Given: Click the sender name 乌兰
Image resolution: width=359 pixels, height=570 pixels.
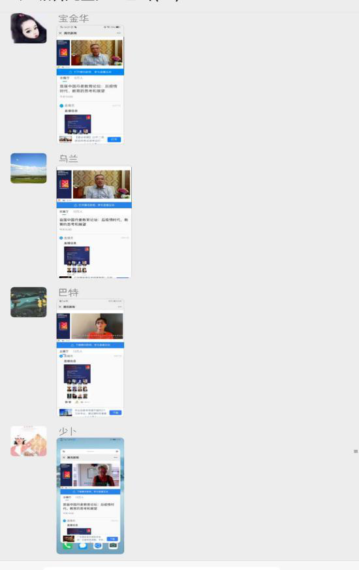Looking at the screenshot, I should 69,159.
